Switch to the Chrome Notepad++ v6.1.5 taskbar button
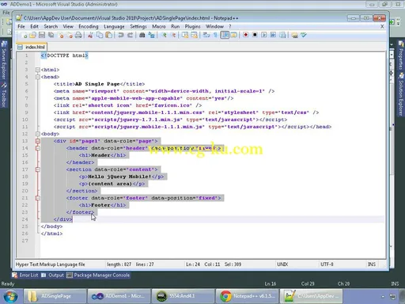 pos(248,296)
